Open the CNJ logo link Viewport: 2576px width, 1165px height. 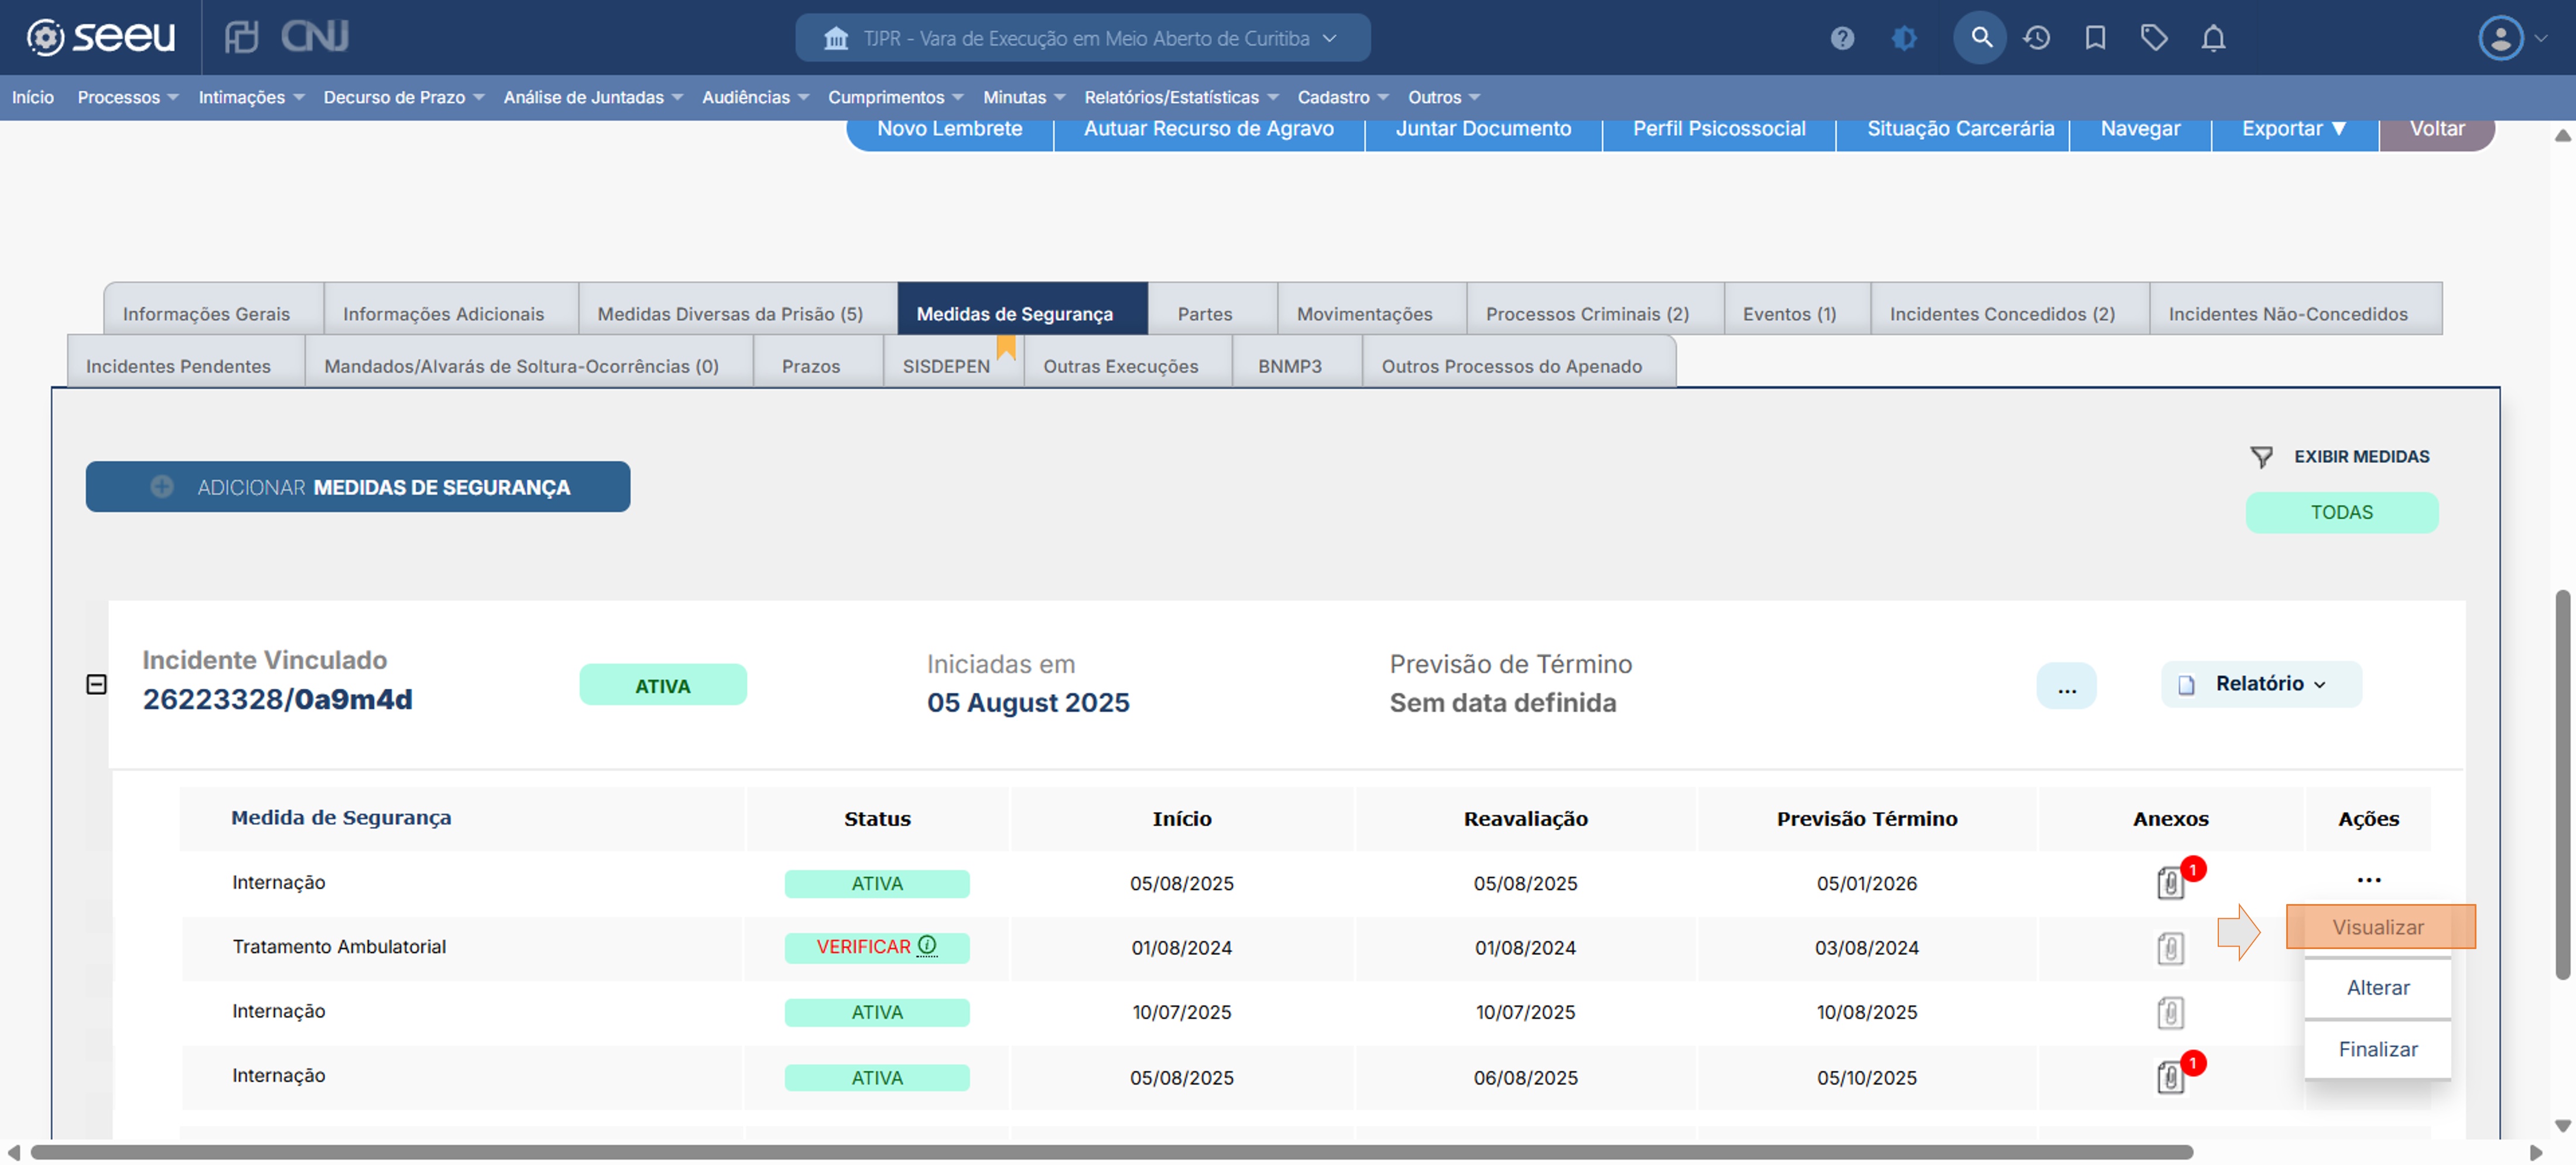(314, 37)
